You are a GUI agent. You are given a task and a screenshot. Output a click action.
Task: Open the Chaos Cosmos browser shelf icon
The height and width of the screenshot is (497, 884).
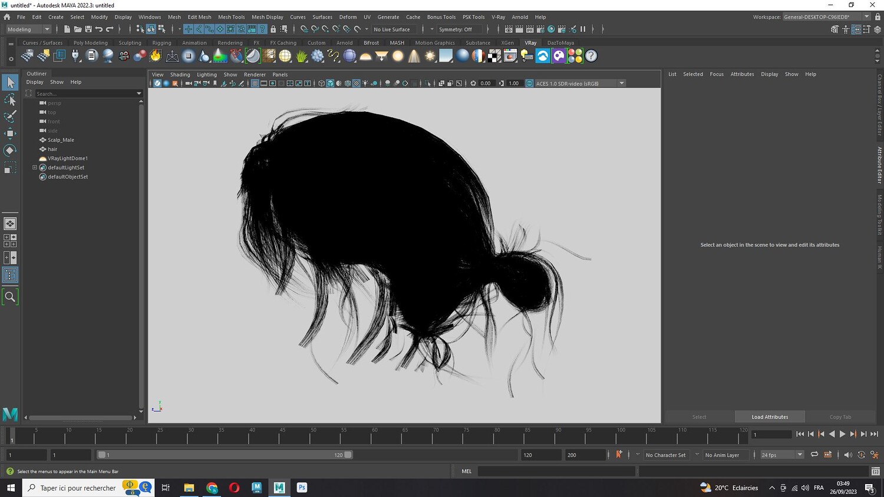point(543,56)
